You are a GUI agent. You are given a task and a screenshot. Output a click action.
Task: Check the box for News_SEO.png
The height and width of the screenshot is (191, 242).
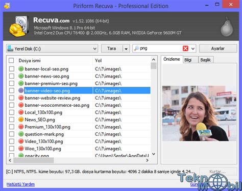click(12, 120)
